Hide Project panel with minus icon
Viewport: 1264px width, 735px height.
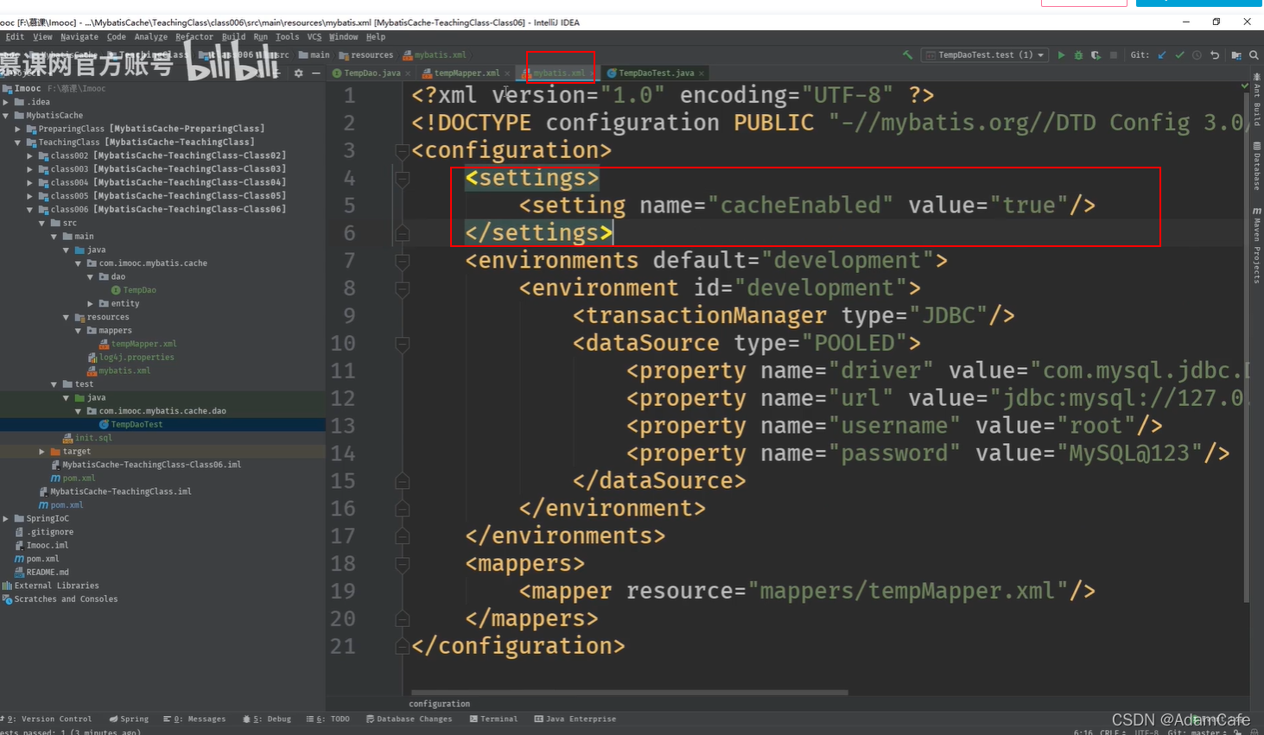coord(316,73)
